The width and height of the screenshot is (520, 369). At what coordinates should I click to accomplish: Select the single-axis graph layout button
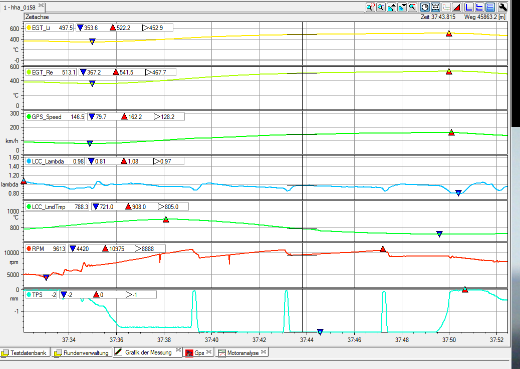coord(469,7)
